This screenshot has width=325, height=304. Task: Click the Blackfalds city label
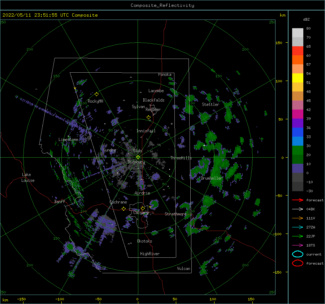(x=153, y=100)
